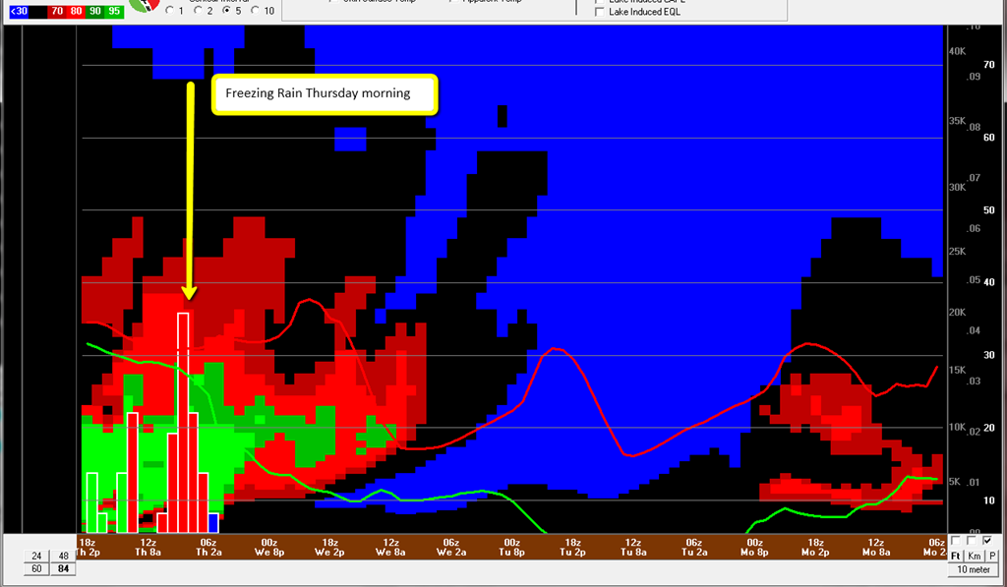Image resolution: width=1007 pixels, height=587 pixels.
Task: Set forecast range with the 48 button
Action: 63,557
